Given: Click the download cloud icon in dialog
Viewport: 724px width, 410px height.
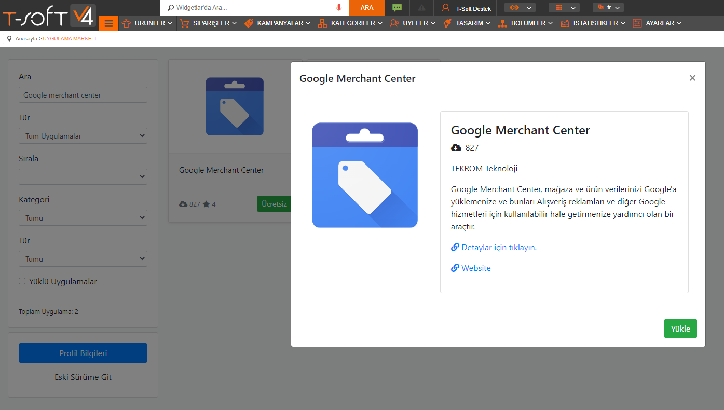Looking at the screenshot, I should click(x=456, y=148).
